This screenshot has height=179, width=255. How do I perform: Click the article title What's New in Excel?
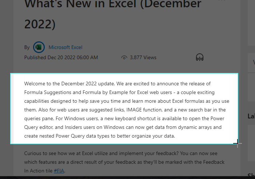click(113, 14)
